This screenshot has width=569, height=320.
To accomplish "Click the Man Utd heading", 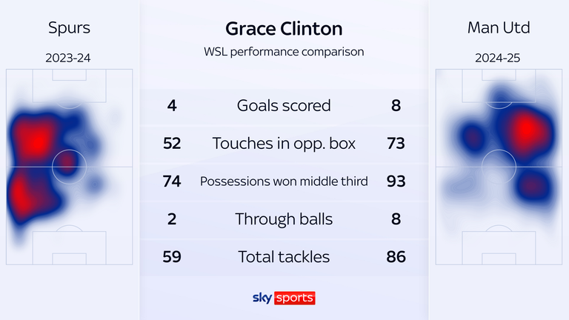I will tap(499, 27).
